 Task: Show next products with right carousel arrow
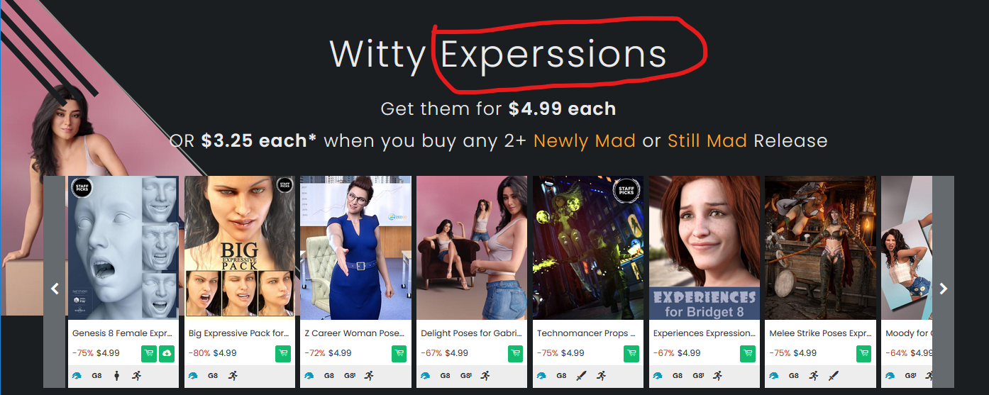coord(943,289)
